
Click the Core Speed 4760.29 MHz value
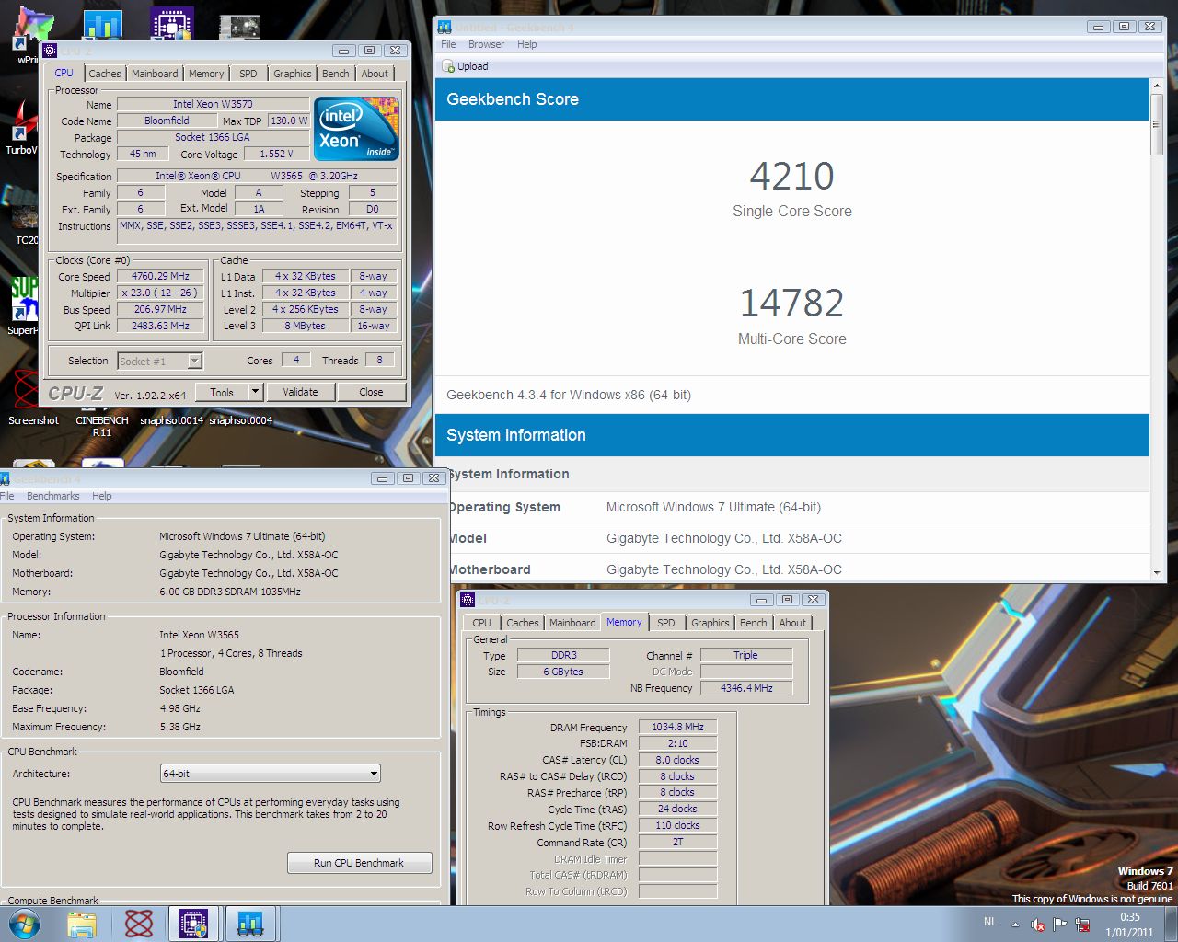160,276
